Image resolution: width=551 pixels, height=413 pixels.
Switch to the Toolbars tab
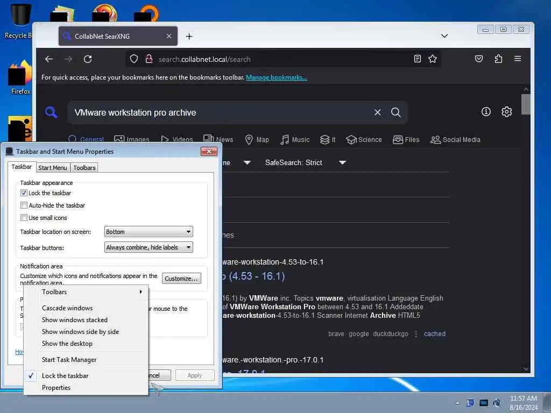[84, 168]
